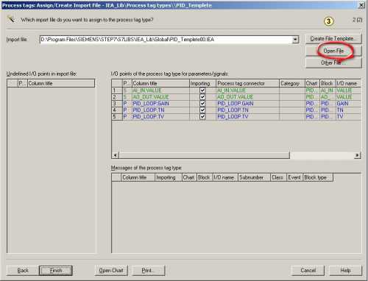Toggle Importing checkbox for PID_LOOP.TN

click(x=202, y=110)
